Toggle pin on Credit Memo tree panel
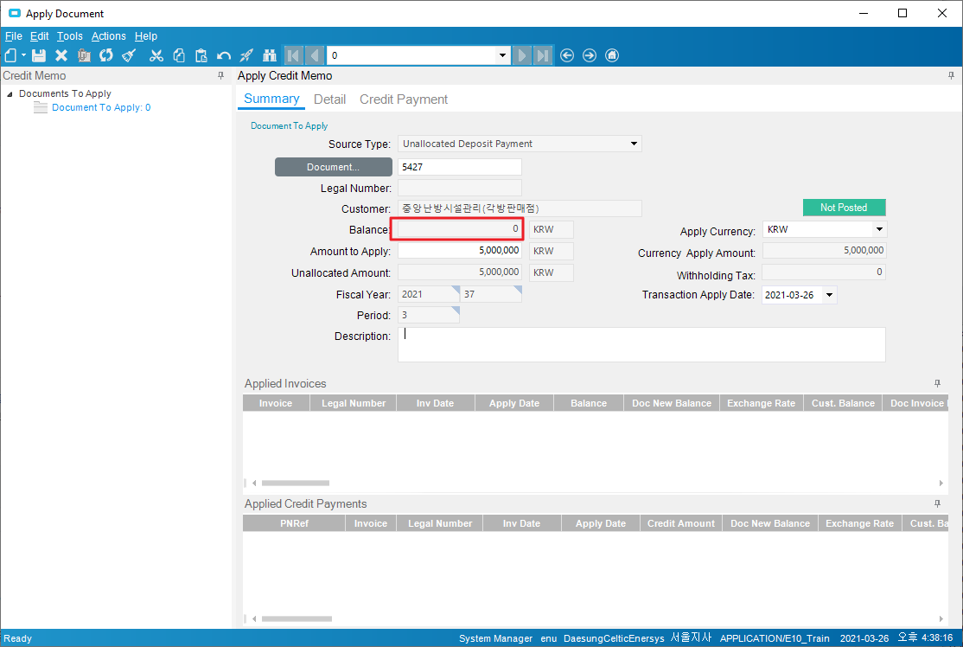This screenshot has height=647, width=963. 221,76
